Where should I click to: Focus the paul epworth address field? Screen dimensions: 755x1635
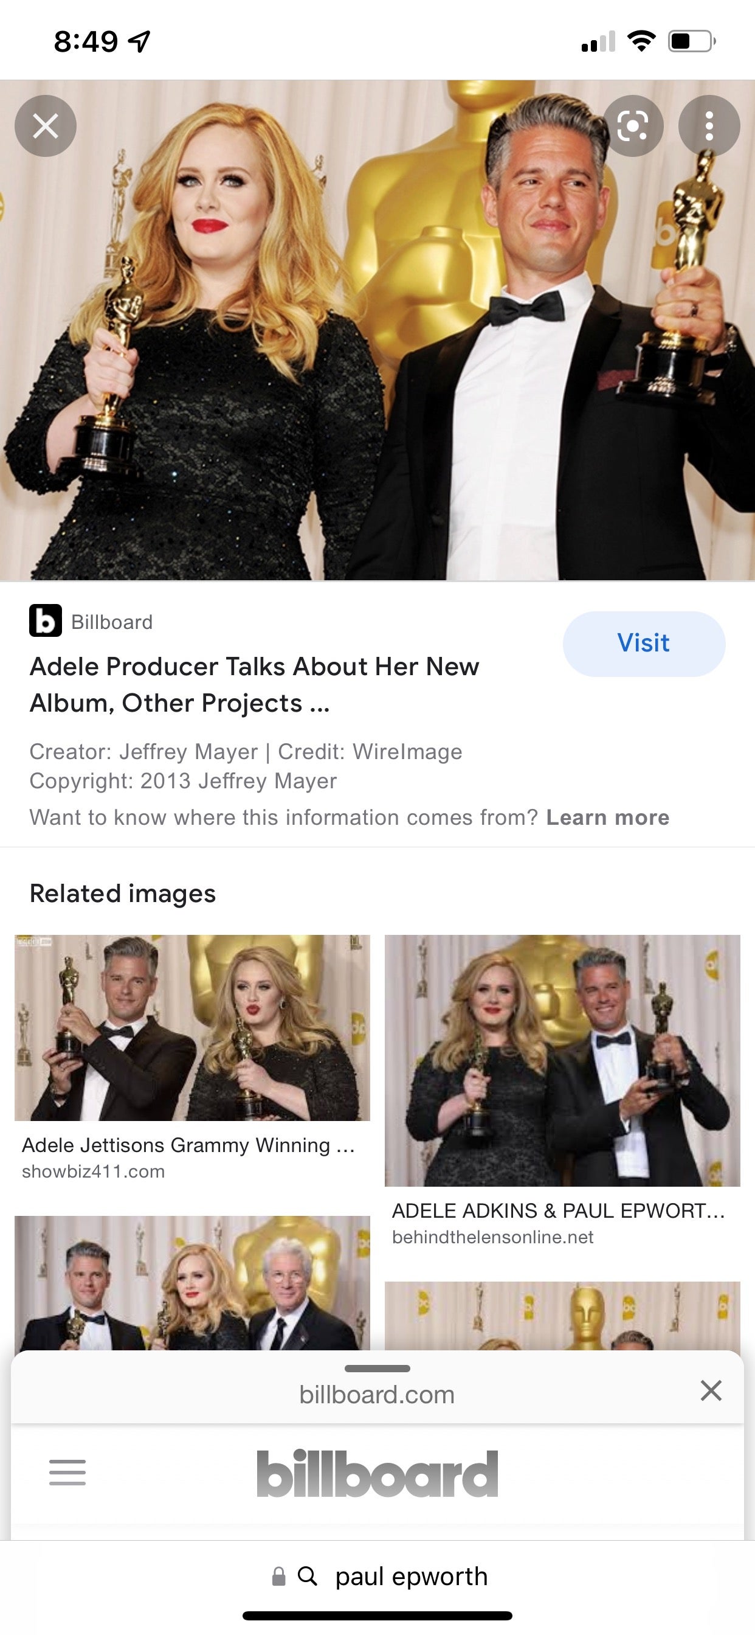point(377,1576)
